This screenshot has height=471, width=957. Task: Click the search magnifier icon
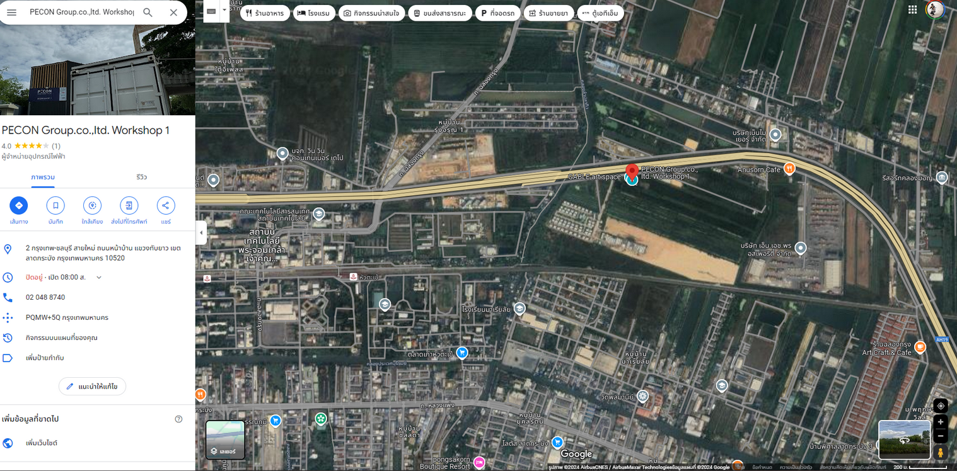coord(148,13)
